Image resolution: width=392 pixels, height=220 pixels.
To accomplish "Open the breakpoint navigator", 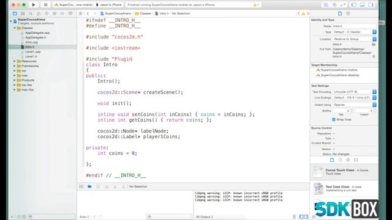I will click(x=62, y=13).
